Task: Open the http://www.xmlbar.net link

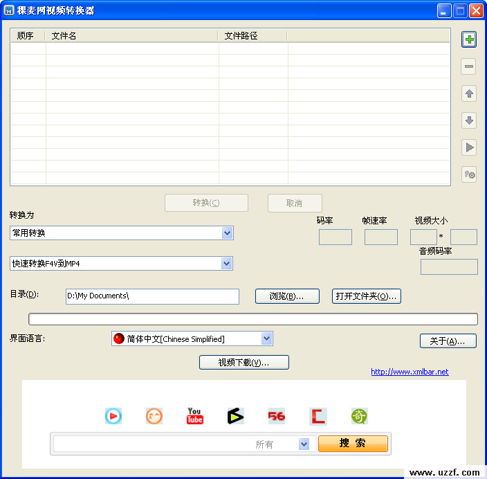Action: click(x=410, y=372)
